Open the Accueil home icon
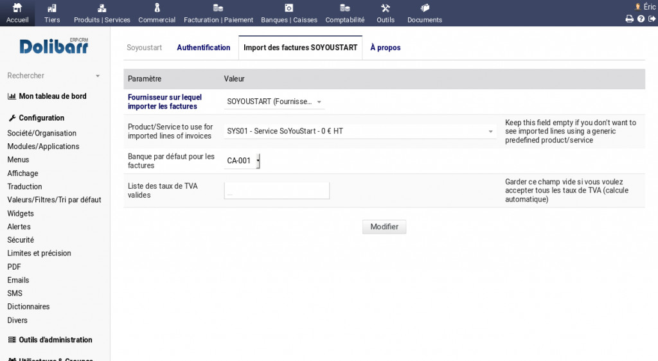 pos(17,8)
